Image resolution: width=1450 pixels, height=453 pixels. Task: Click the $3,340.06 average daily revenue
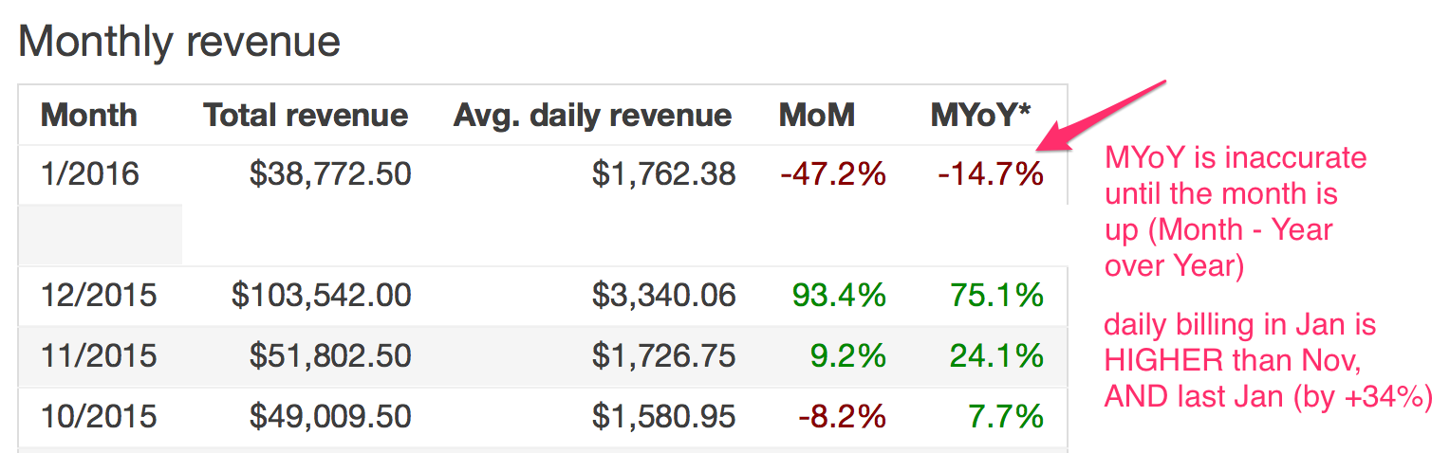(664, 296)
